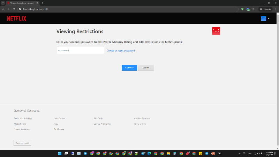Click the green shield extension icon
279x157 pixels.
point(242,9)
